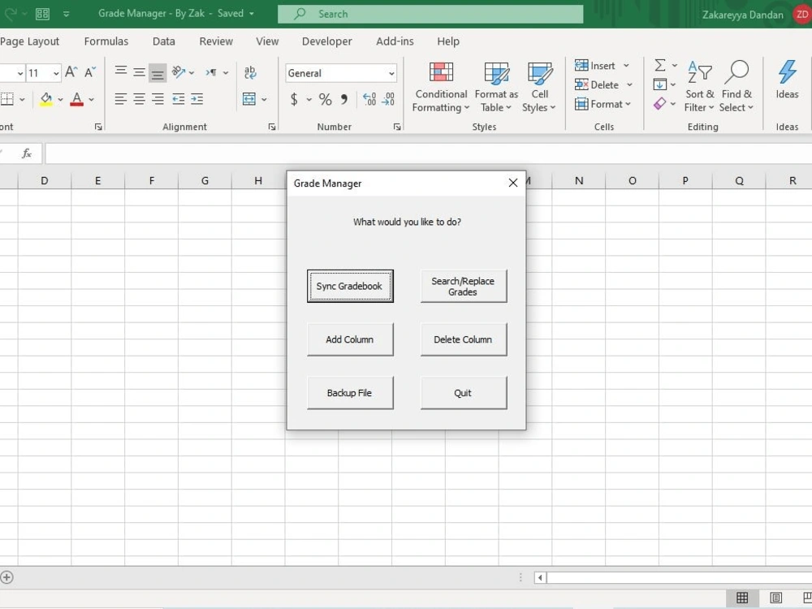Screen dimensions: 812x609
Task: Open the Find & Select tool
Action: coord(736,85)
